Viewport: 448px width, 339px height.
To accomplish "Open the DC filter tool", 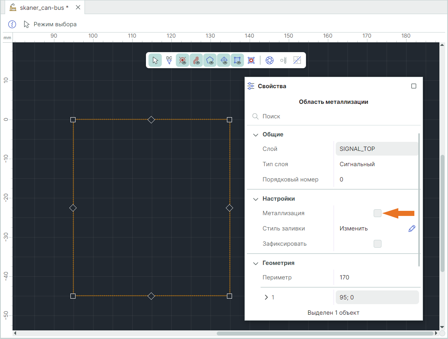I will coord(169,60).
